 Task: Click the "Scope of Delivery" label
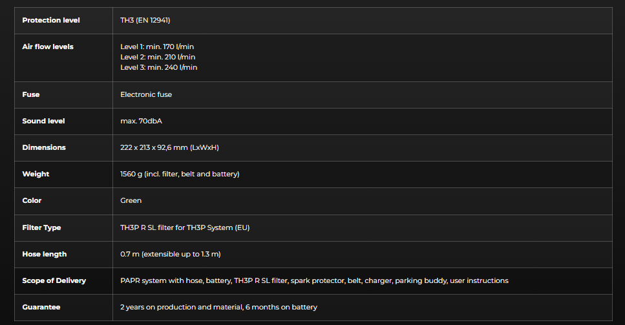coord(54,280)
